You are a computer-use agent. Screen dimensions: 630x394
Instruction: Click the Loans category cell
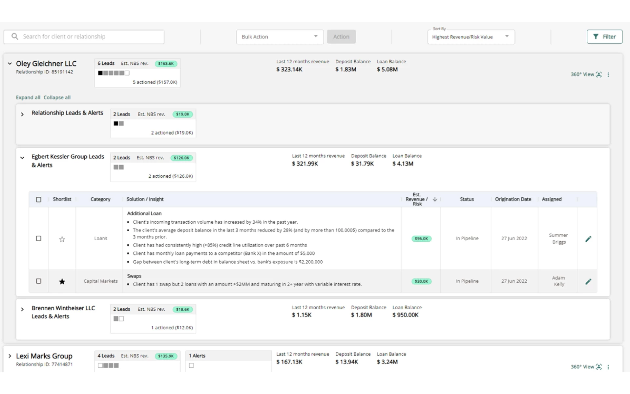click(100, 238)
